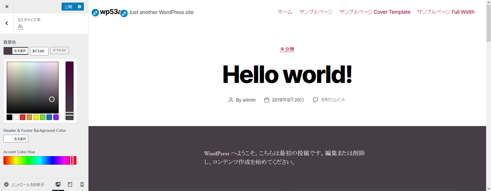Click the comment bubble icon

click(315, 100)
